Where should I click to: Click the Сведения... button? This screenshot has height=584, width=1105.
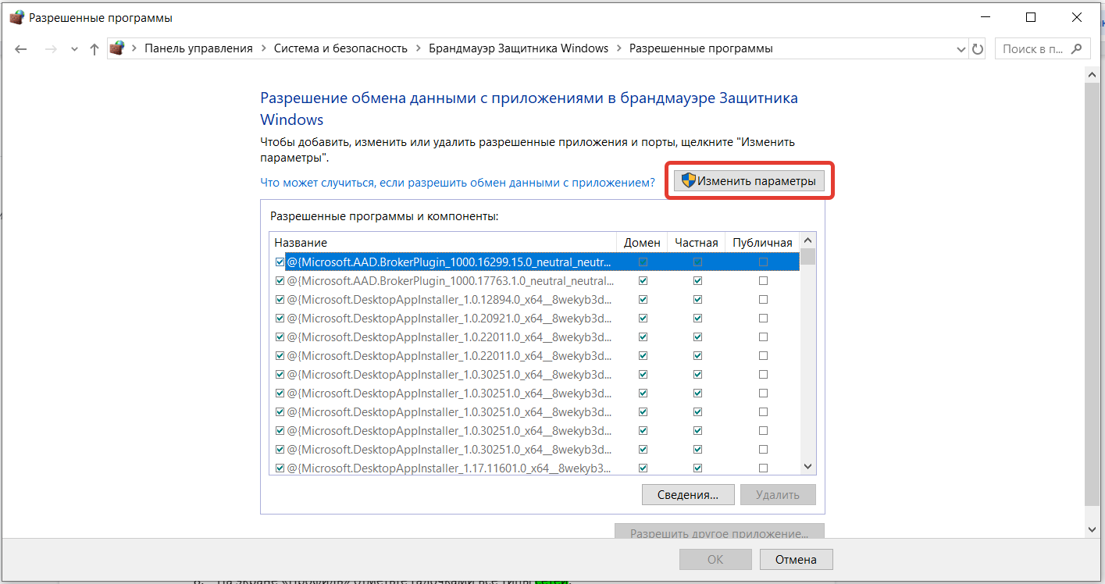[x=688, y=494]
